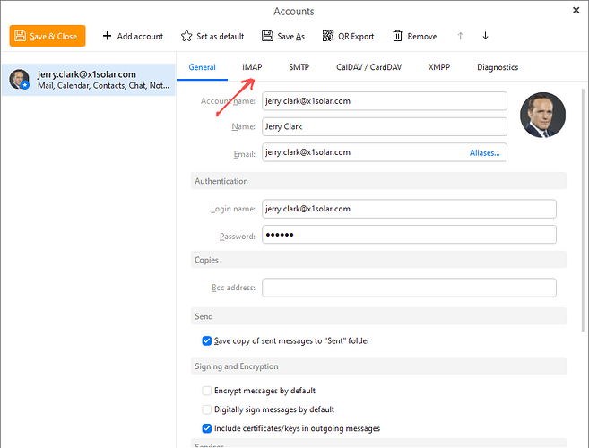This screenshot has height=448, width=589.
Task: Close the Accounts dialog
Action: click(576, 11)
